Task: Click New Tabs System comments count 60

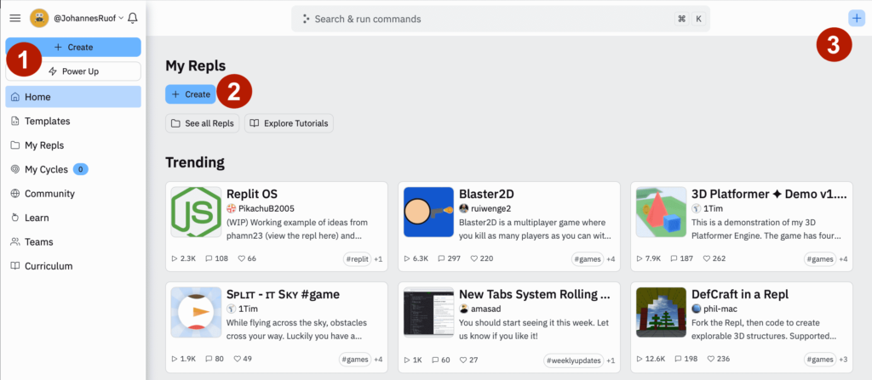Action: click(441, 360)
